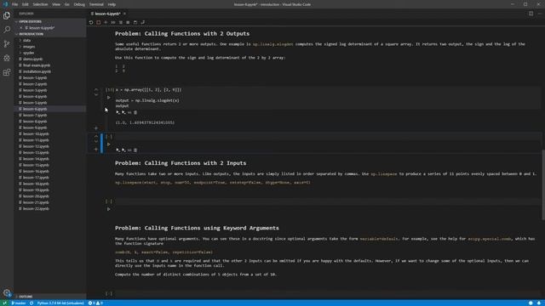Restart the IPython kernel from notebook toolbar
The width and height of the screenshot is (545, 306).
(x=91, y=22)
